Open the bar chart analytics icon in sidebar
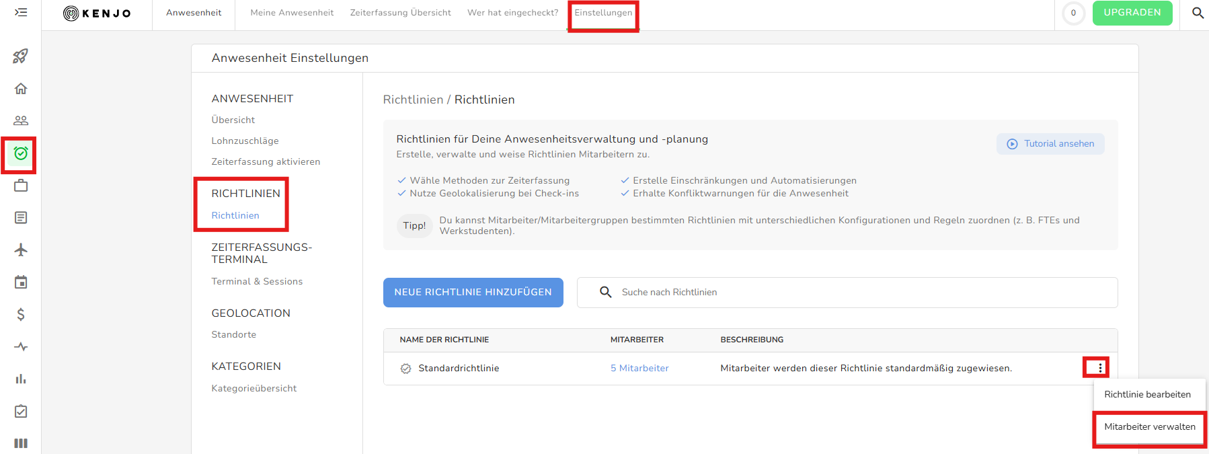The height and width of the screenshot is (454, 1209). pos(21,379)
